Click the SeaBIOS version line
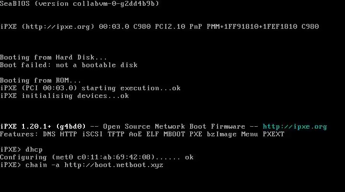Viewport: 345px width, 192px height. [x=80, y=4]
